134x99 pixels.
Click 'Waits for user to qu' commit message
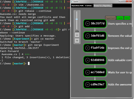pos(120,72)
